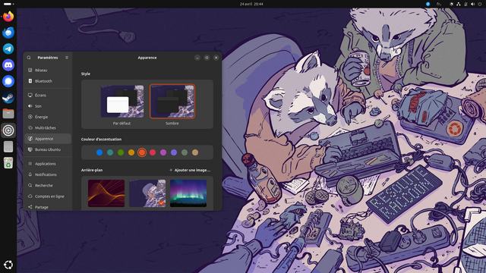Viewport: 486px width, 273px height.
Task: Open the clock showing 24 avril 20:44
Action: [251, 4]
